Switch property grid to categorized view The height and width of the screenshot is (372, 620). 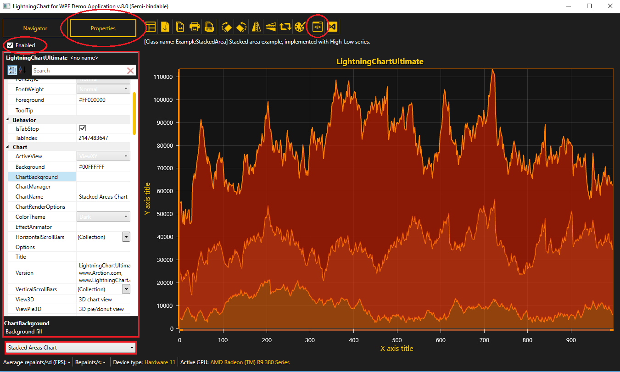12,70
